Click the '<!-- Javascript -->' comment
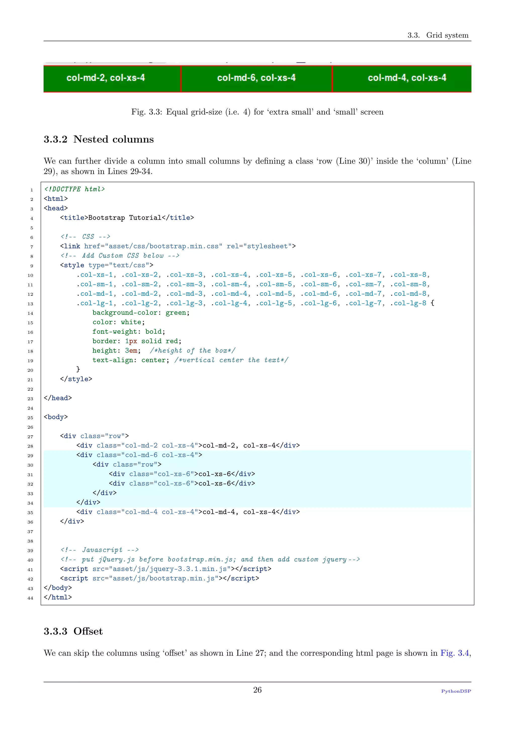This screenshot has height=729, width=515. click(100, 550)
